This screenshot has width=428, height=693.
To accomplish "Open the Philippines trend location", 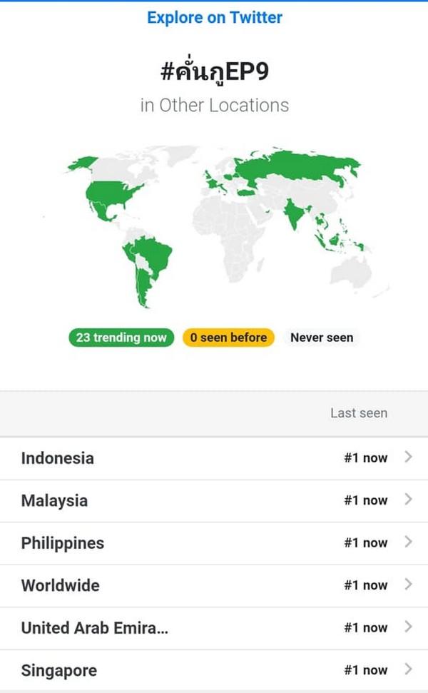I will [x=63, y=543].
